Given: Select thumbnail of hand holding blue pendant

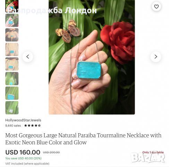Looking at the screenshot, I should click(x=12, y=20).
